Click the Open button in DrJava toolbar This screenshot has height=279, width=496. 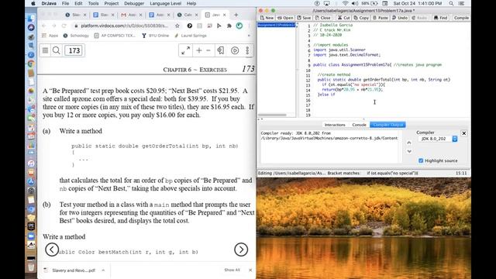[x=285, y=18]
